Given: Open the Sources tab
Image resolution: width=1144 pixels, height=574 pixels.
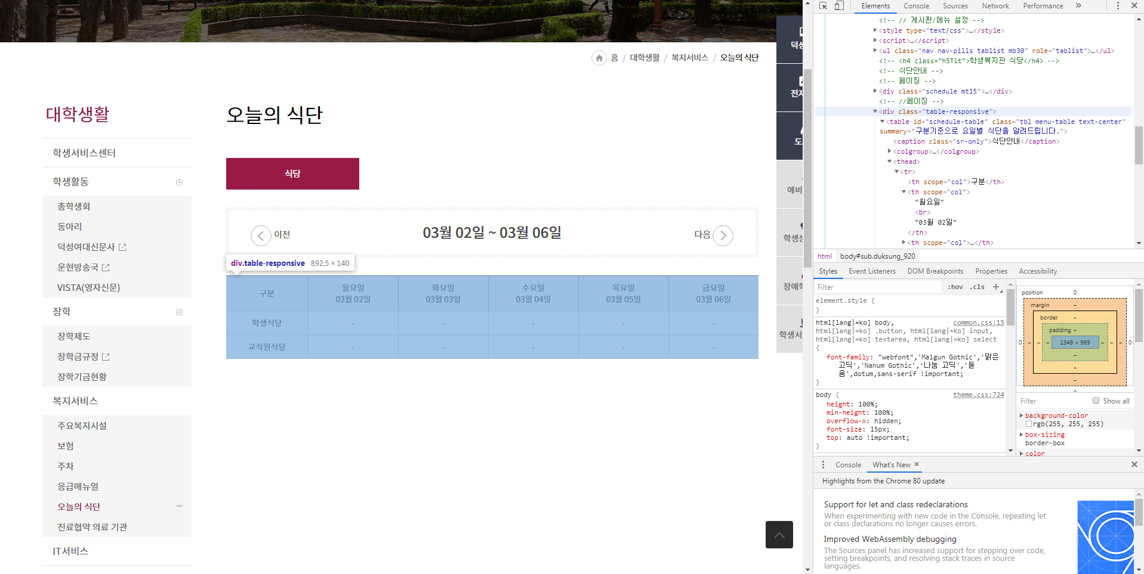Looking at the screenshot, I should [955, 6].
